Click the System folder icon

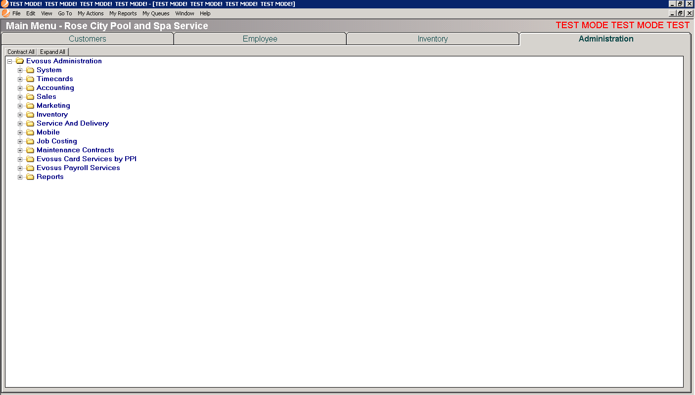click(30, 70)
